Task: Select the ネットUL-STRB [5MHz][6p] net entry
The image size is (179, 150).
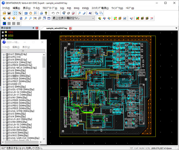Action: pos(21,111)
